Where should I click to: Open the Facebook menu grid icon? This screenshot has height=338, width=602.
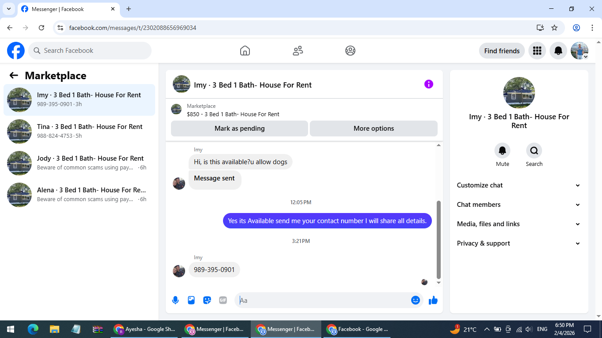pos(537,51)
